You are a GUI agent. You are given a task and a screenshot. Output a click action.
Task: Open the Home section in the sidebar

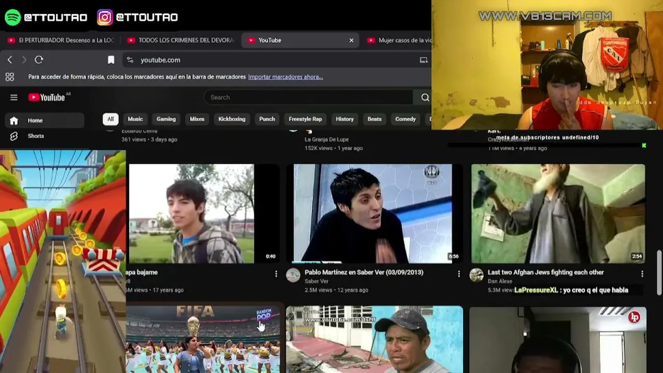click(45, 121)
